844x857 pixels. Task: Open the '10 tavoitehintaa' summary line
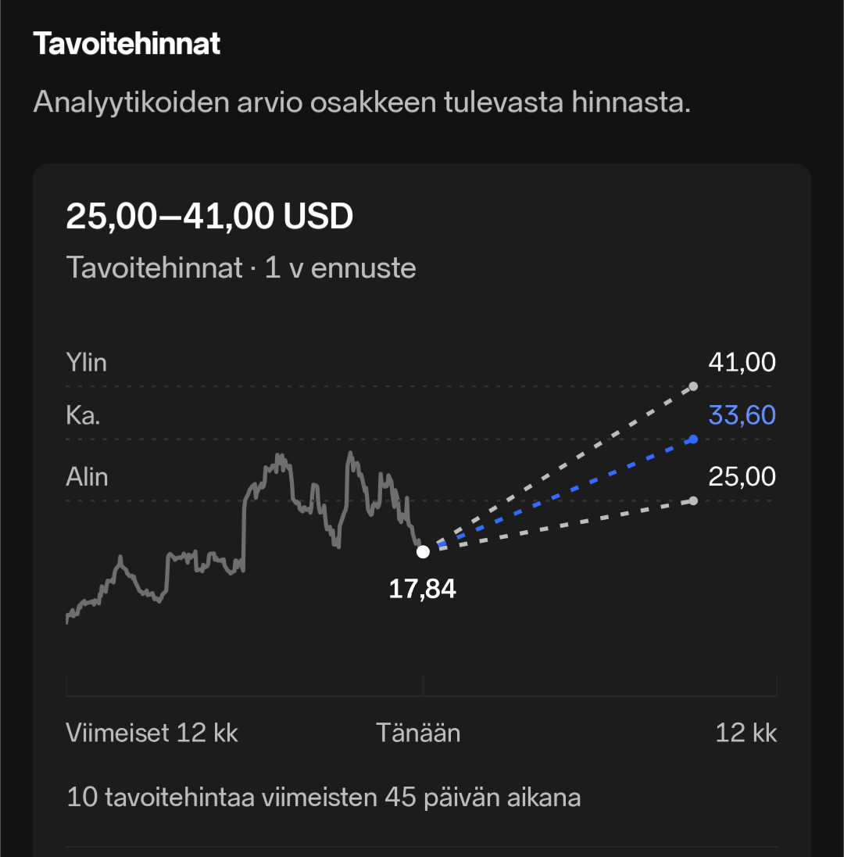tap(324, 798)
